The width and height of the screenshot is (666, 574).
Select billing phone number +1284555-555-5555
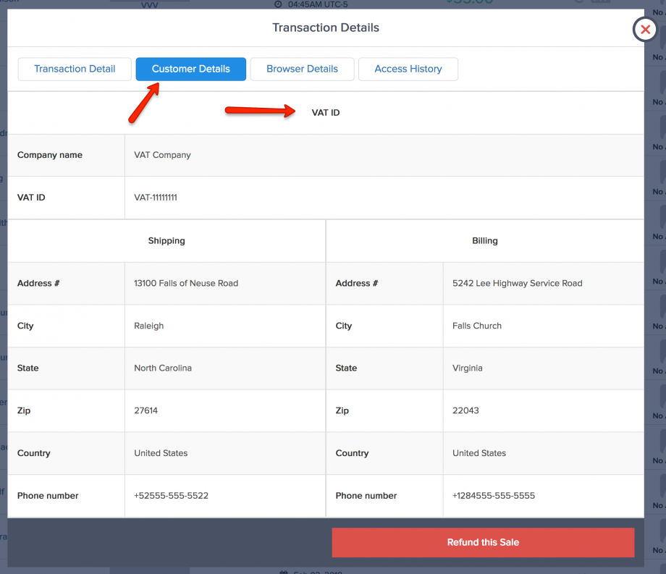click(494, 496)
